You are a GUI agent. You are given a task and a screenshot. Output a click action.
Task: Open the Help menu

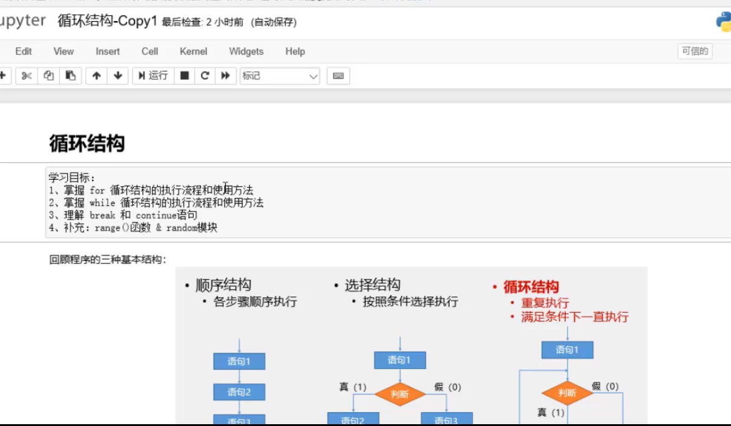click(x=295, y=51)
